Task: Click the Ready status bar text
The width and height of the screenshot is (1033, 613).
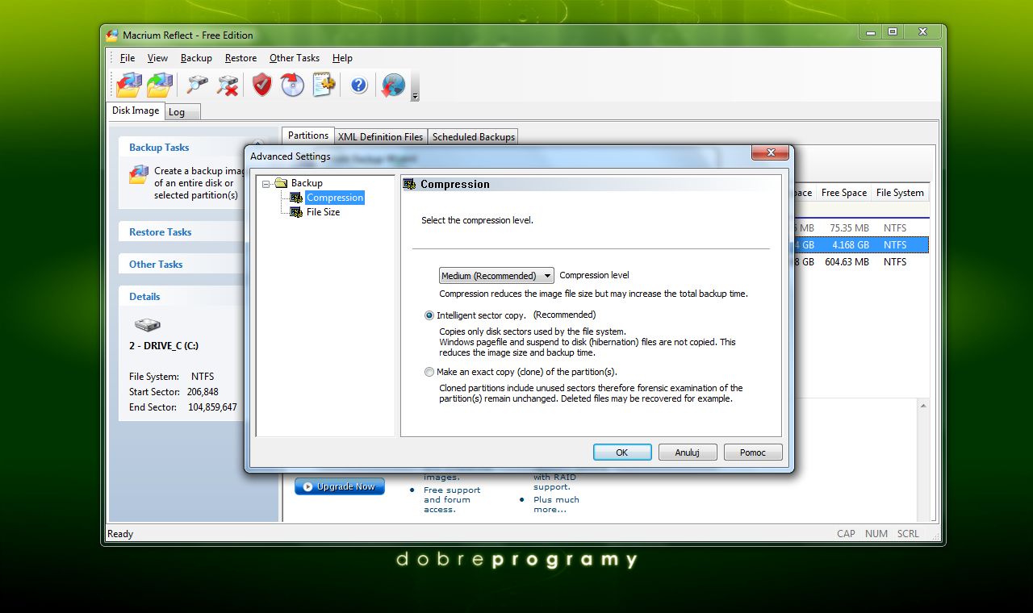Action: pyautogui.click(x=120, y=534)
